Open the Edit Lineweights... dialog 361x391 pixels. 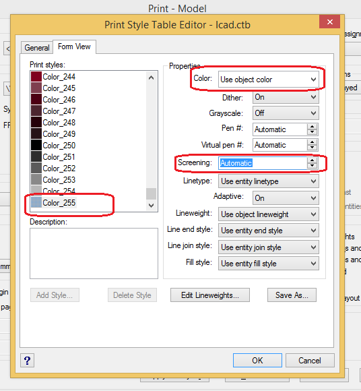(x=210, y=295)
